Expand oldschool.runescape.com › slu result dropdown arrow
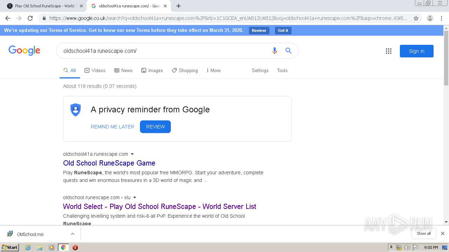The width and height of the screenshot is (449, 252). click(x=135, y=197)
